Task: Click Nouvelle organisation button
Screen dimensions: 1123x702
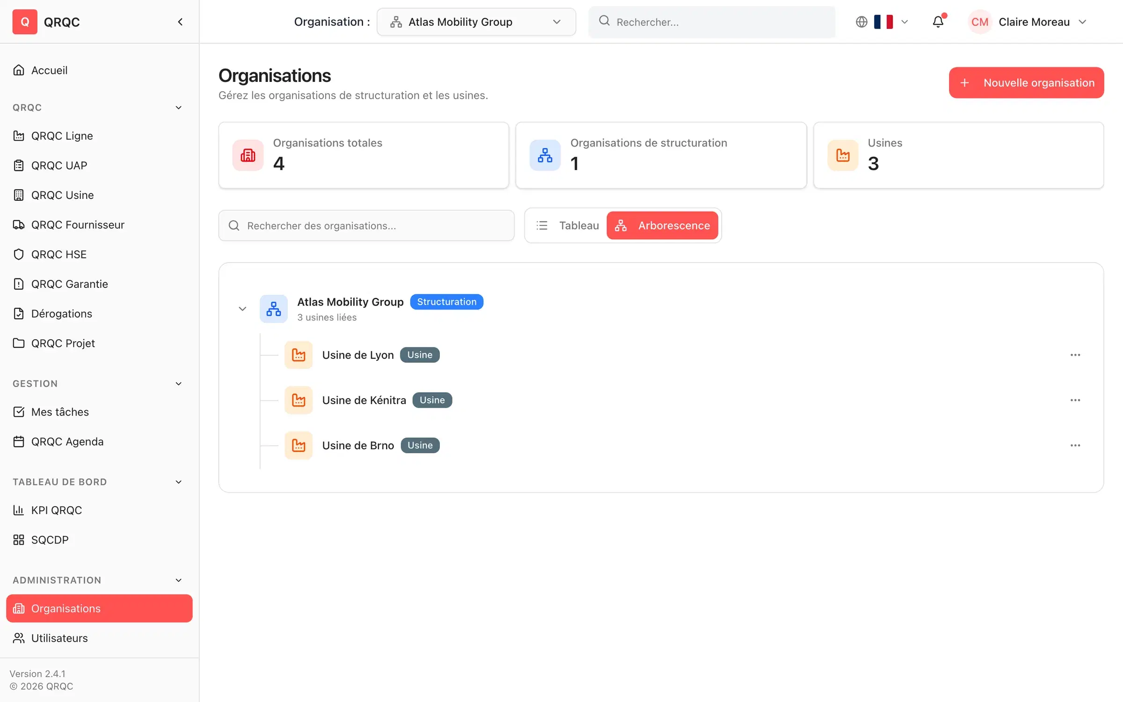Action: [1026, 83]
